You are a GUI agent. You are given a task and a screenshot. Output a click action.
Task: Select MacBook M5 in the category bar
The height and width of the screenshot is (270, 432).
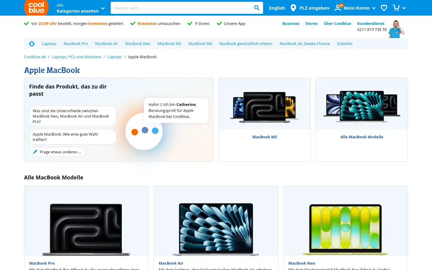169,43
